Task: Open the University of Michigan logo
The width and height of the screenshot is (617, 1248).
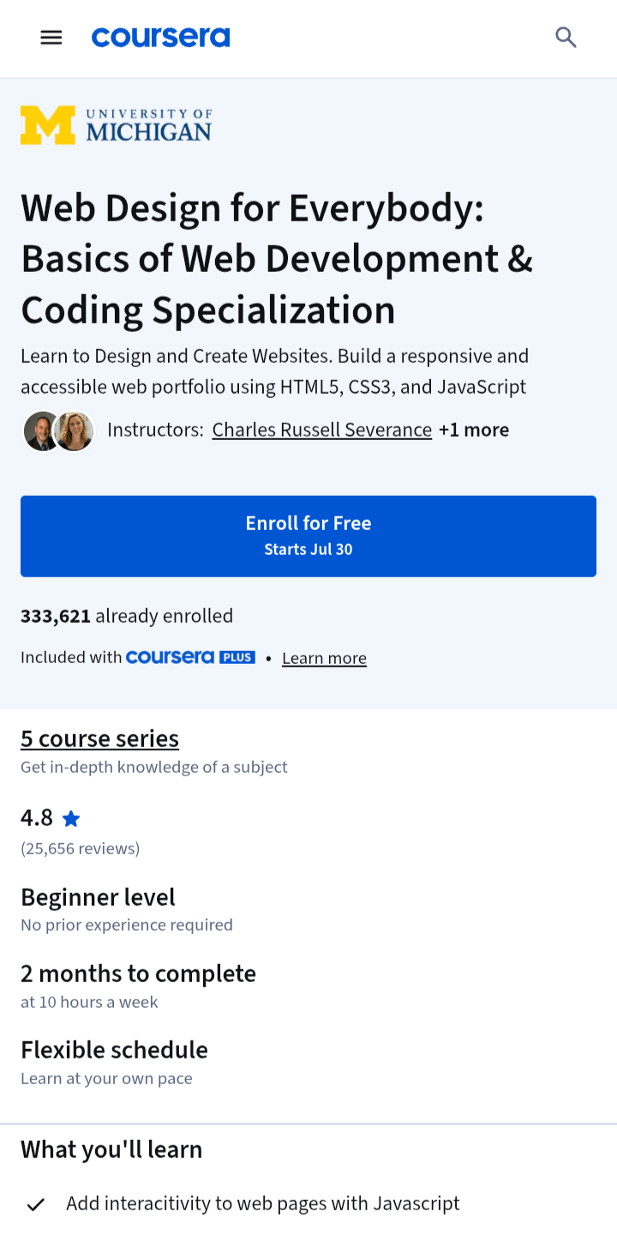Action: pos(116,125)
